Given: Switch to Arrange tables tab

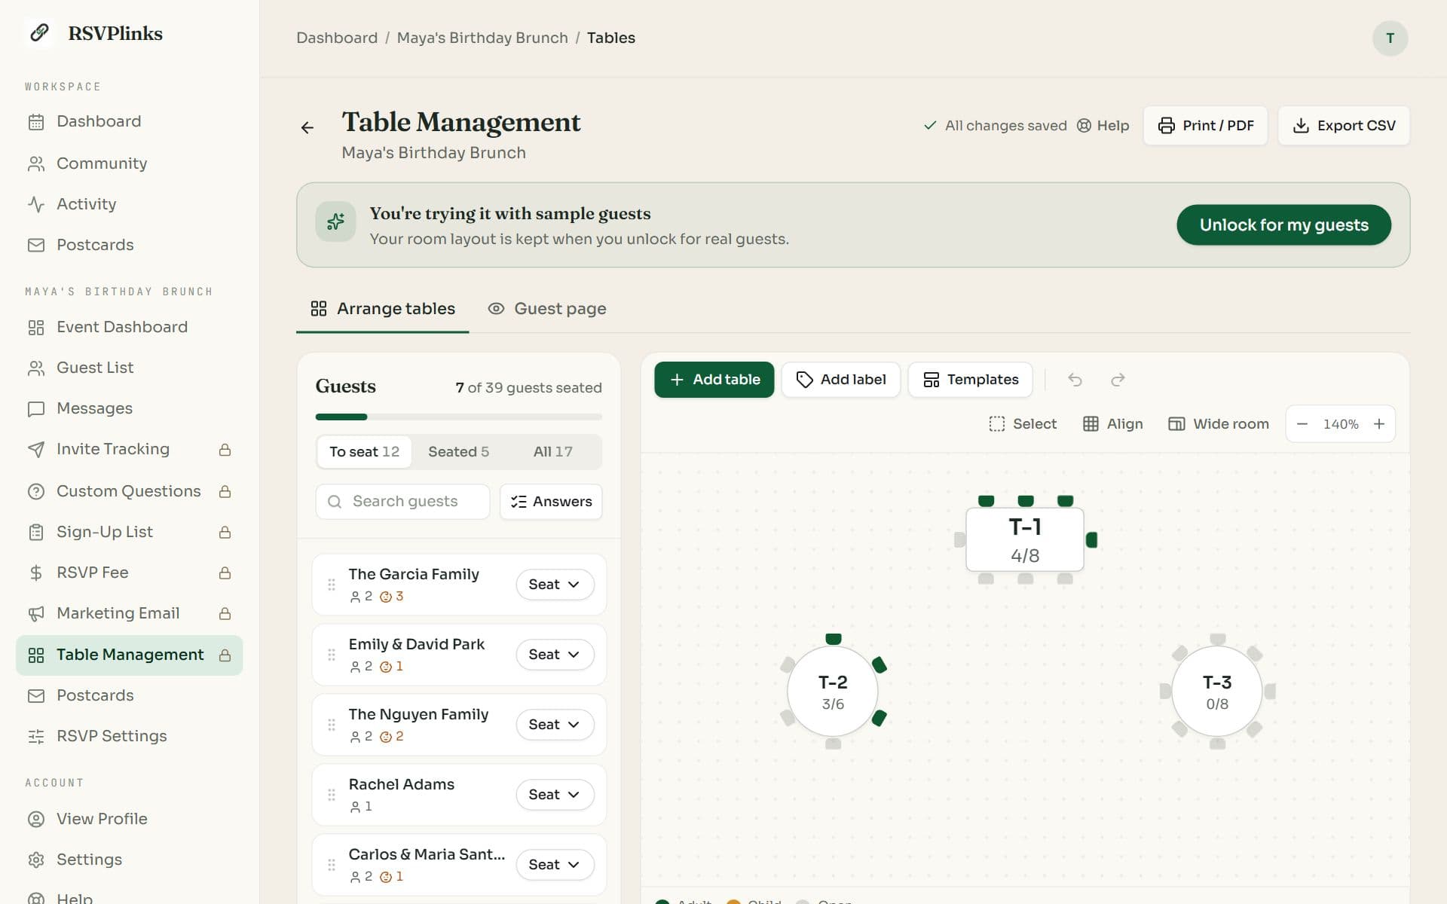Looking at the screenshot, I should 383,309.
